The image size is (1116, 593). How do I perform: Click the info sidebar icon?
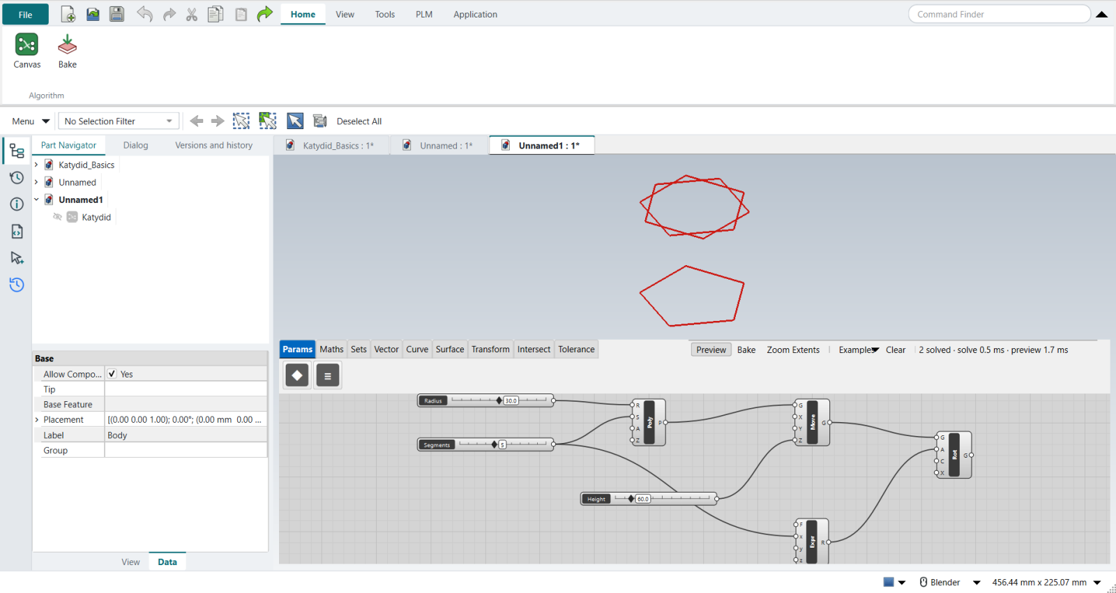click(17, 204)
